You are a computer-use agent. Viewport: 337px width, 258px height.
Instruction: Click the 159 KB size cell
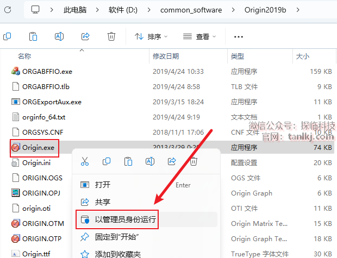pos(321,71)
